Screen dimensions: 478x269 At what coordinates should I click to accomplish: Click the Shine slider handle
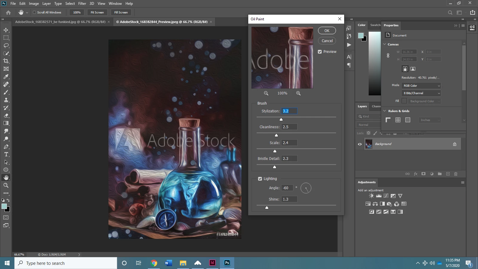click(267, 207)
